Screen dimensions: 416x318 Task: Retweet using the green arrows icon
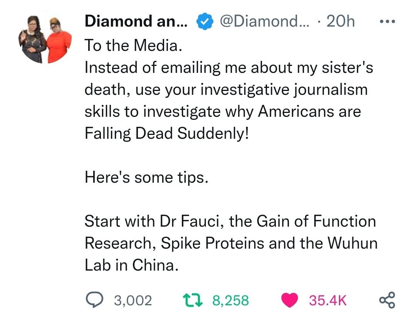click(193, 300)
